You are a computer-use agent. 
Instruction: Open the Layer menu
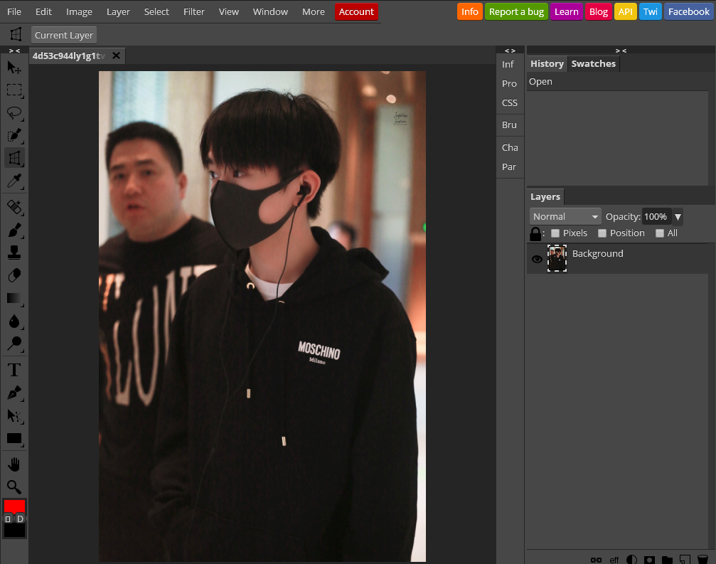point(118,12)
